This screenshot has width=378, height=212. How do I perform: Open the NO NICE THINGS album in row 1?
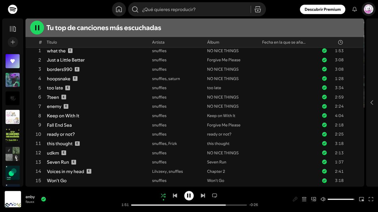click(x=223, y=51)
